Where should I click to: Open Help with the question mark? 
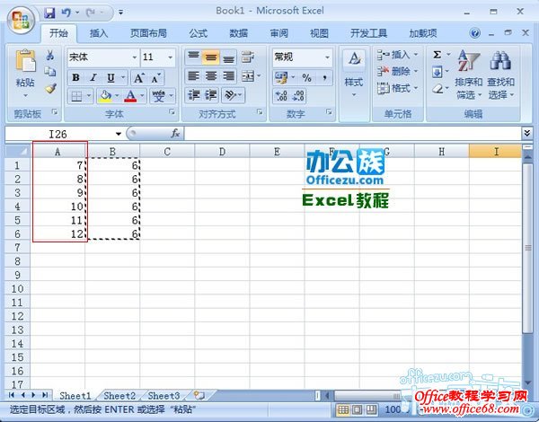tap(474, 33)
